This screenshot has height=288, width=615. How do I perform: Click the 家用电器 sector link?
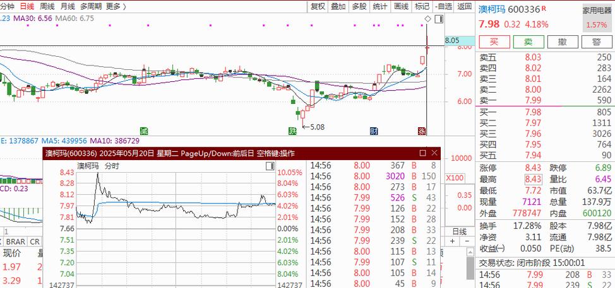click(597, 11)
